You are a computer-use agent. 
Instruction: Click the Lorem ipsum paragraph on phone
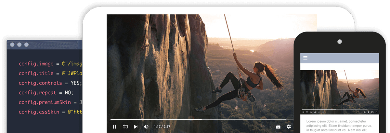pyautogui.click(x=340, y=126)
